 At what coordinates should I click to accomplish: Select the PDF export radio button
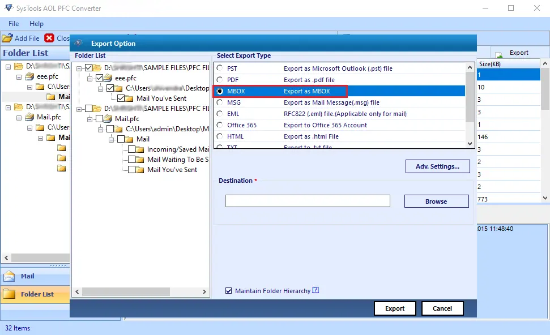tap(220, 80)
